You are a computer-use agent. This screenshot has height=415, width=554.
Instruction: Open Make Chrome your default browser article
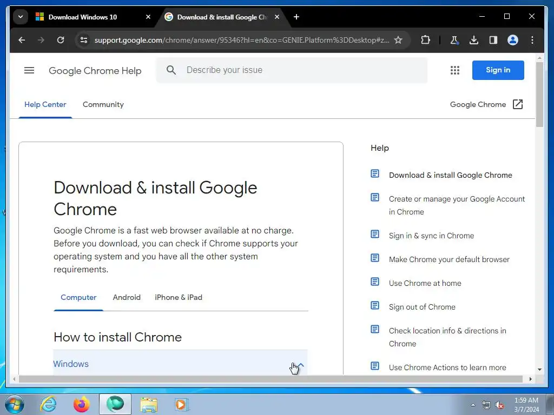pos(449,259)
